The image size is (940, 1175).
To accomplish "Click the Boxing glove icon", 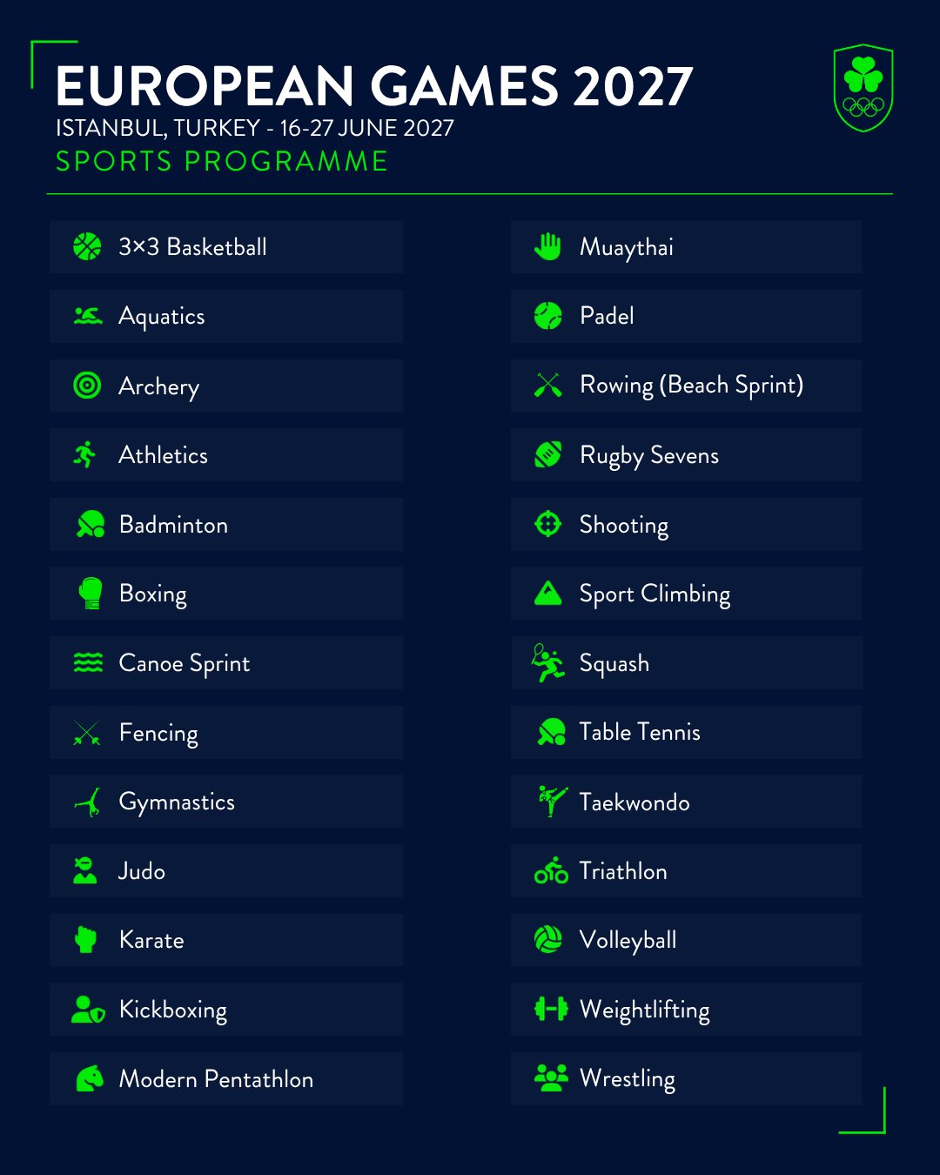I will (90, 594).
